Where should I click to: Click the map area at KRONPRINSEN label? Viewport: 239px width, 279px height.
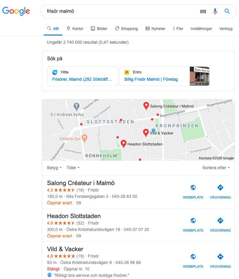click(x=177, y=126)
